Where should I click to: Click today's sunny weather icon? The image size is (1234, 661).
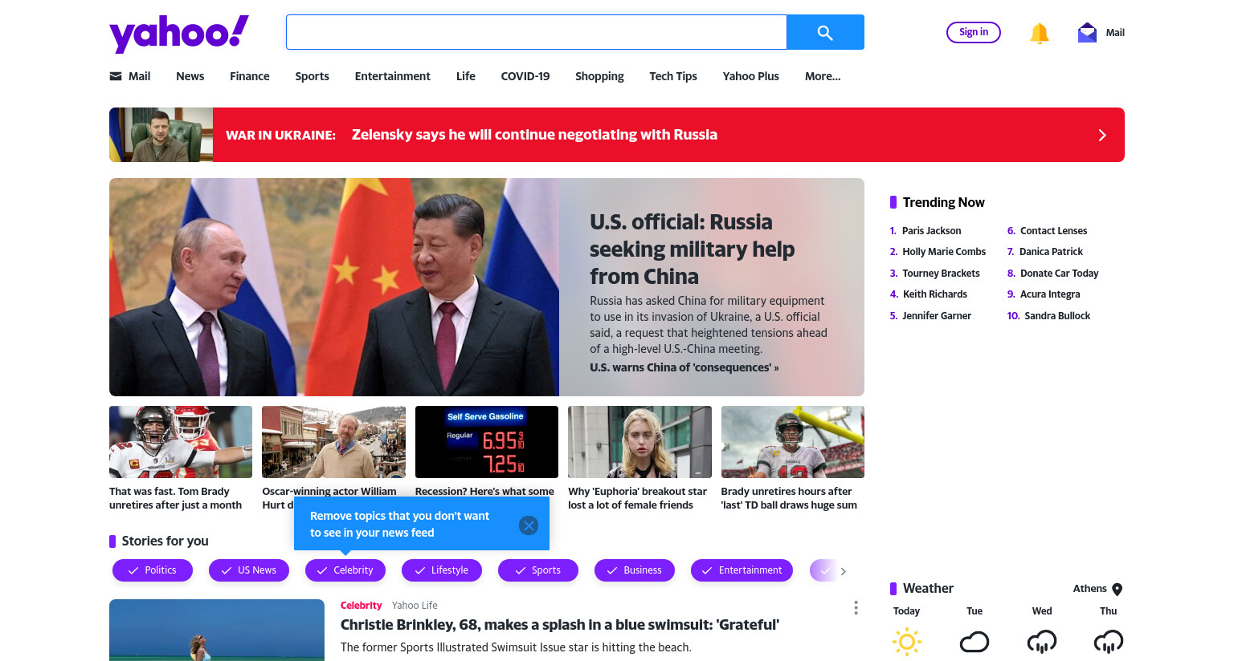pyautogui.click(x=907, y=642)
